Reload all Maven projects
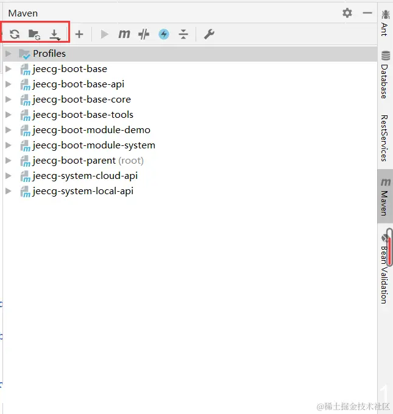This screenshot has height=414, width=393. coord(15,34)
